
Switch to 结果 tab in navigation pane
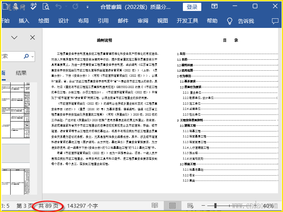pos(21,73)
